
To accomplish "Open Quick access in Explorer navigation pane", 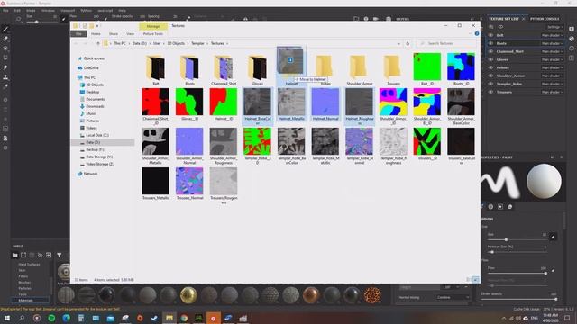I will pos(94,58).
